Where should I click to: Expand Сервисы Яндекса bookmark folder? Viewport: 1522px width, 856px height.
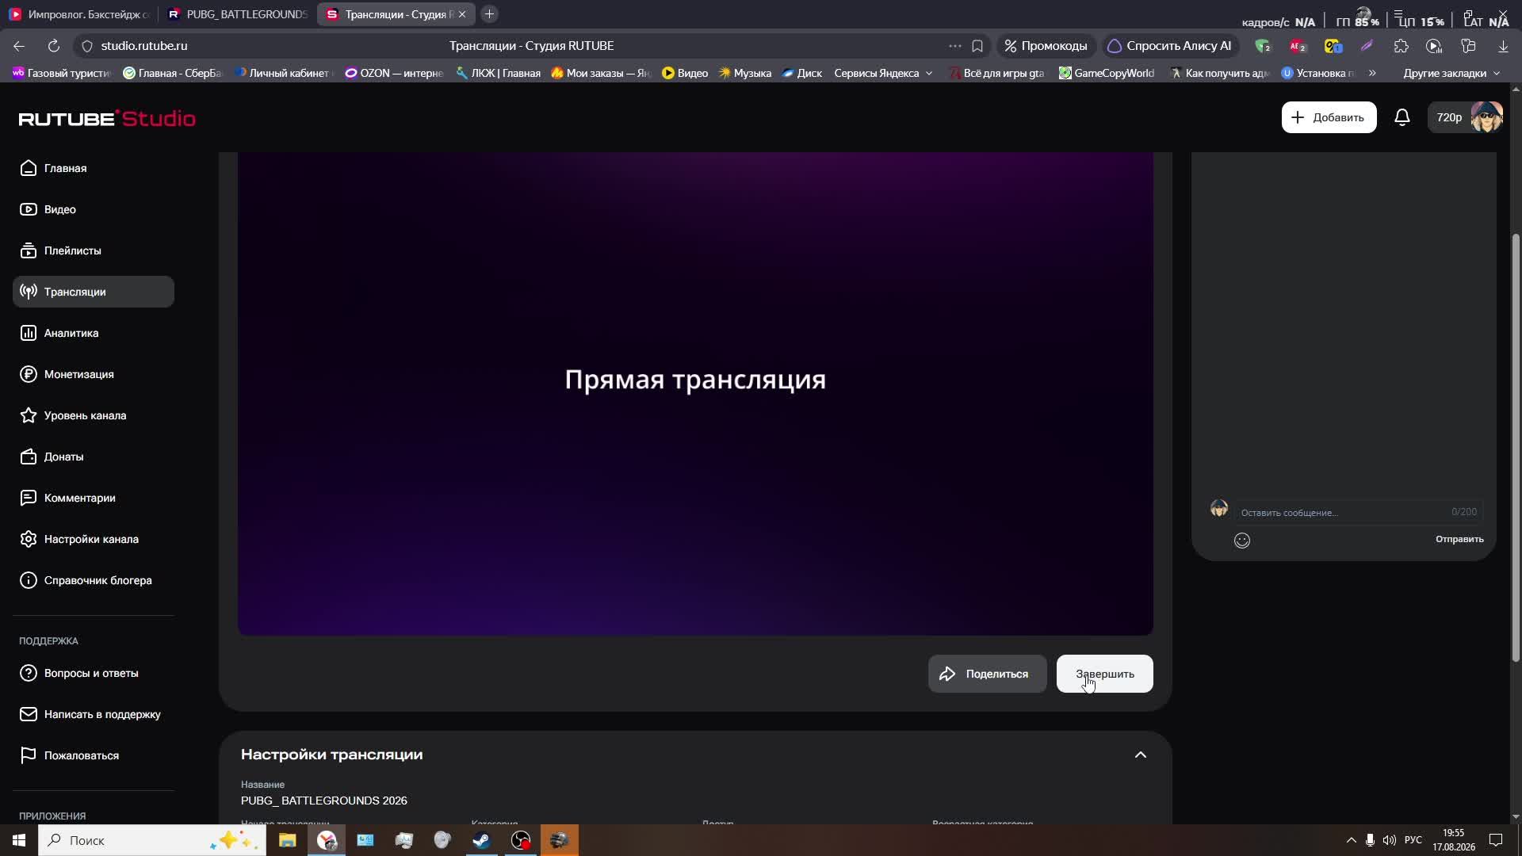(x=883, y=73)
